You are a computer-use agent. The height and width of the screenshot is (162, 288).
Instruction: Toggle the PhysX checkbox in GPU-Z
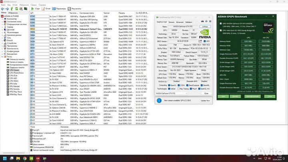tap(191, 89)
